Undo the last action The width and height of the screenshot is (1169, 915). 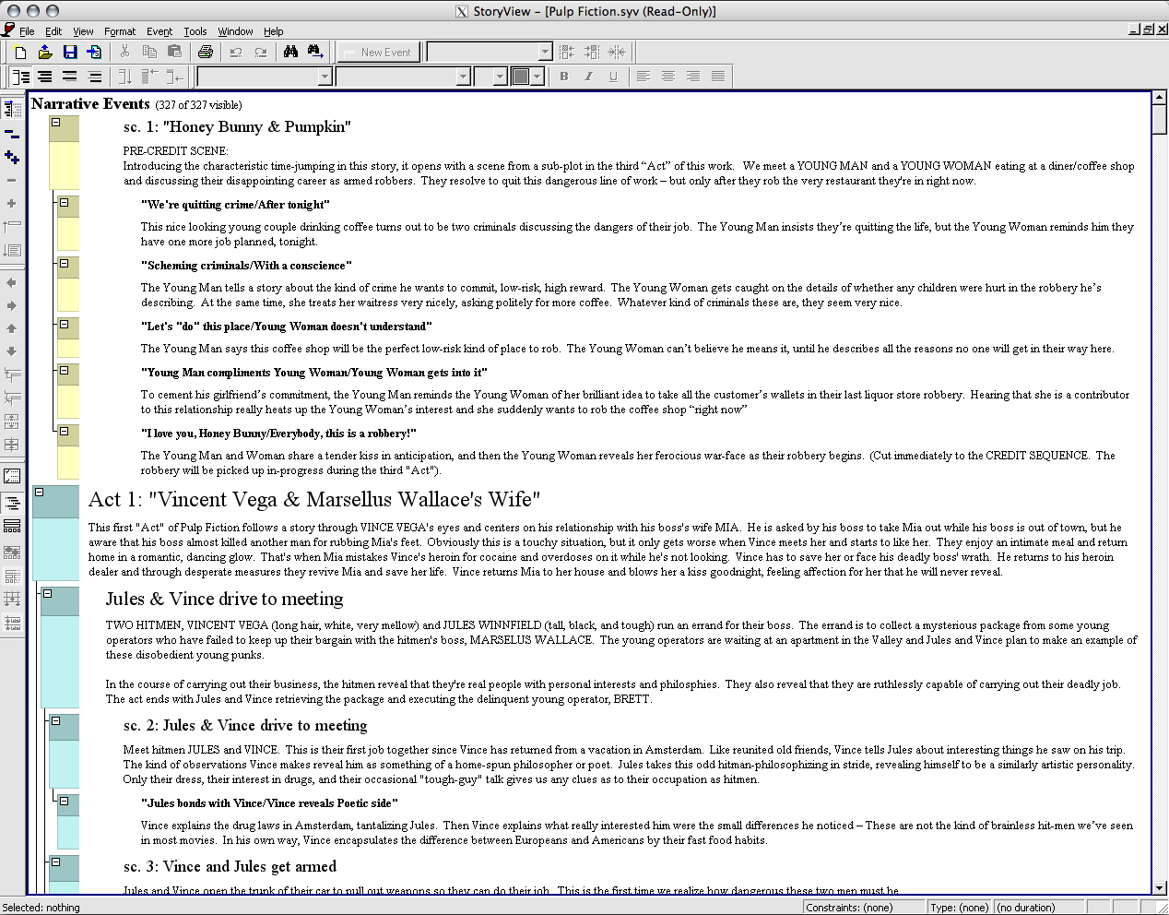(234, 52)
